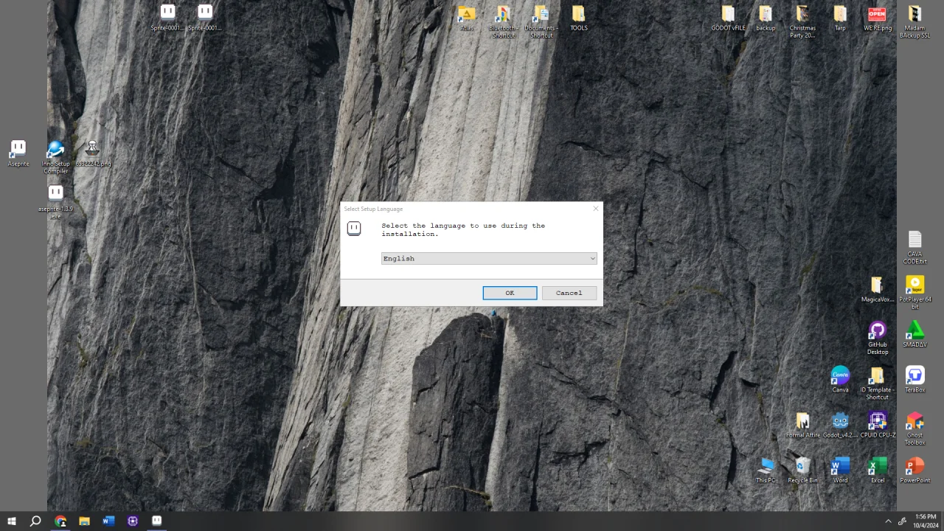The height and width of the screenshot is (531, 944).
Task: Select the CAVA CODE.txt file
Action: pos(914,247)
